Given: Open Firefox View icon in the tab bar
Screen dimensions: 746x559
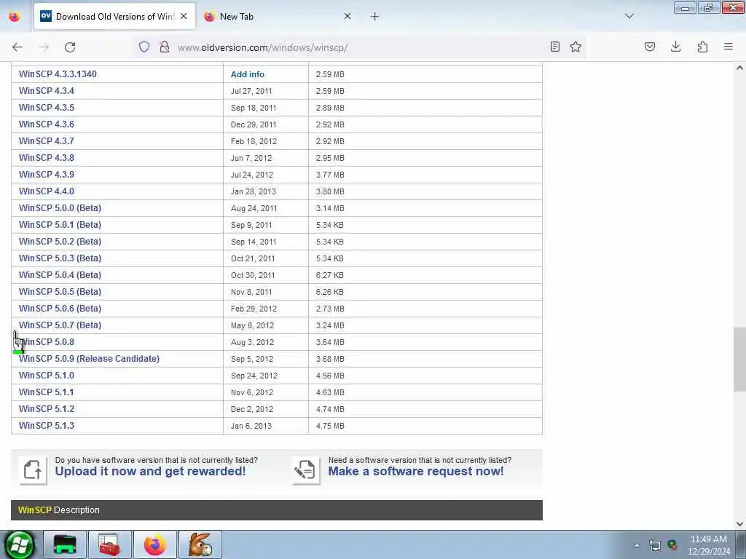Looking at the screenshot, I should pyautogui.click(x=15, y=16).
